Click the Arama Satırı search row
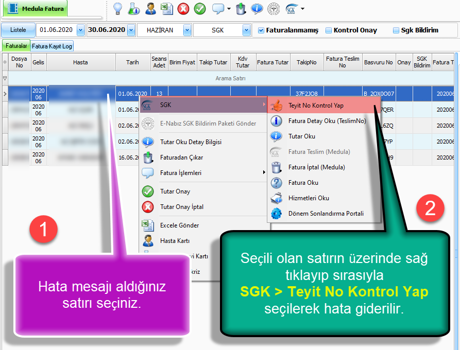The height and width of the screenshot is (350, 460). [231, 78]
